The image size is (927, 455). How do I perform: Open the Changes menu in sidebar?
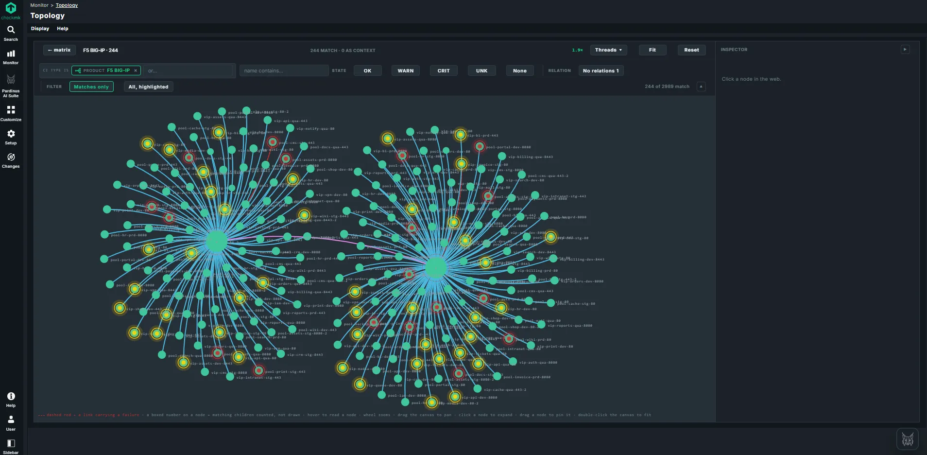point(11,160)
